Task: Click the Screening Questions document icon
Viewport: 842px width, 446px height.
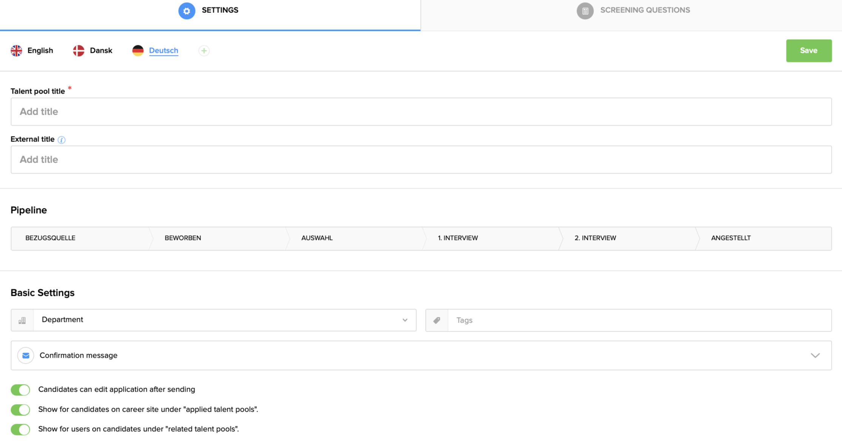Action: pos(585,11)
